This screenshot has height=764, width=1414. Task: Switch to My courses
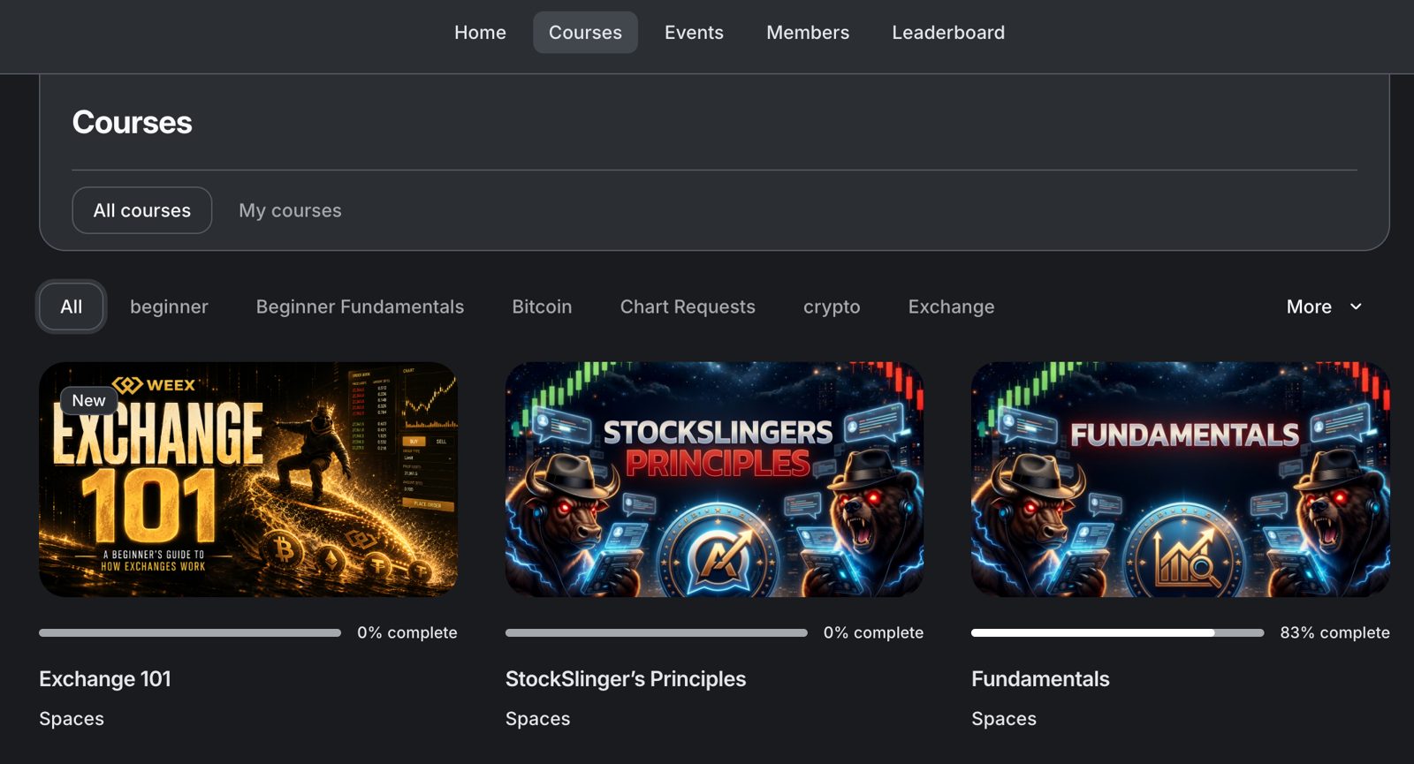(290, 210)
